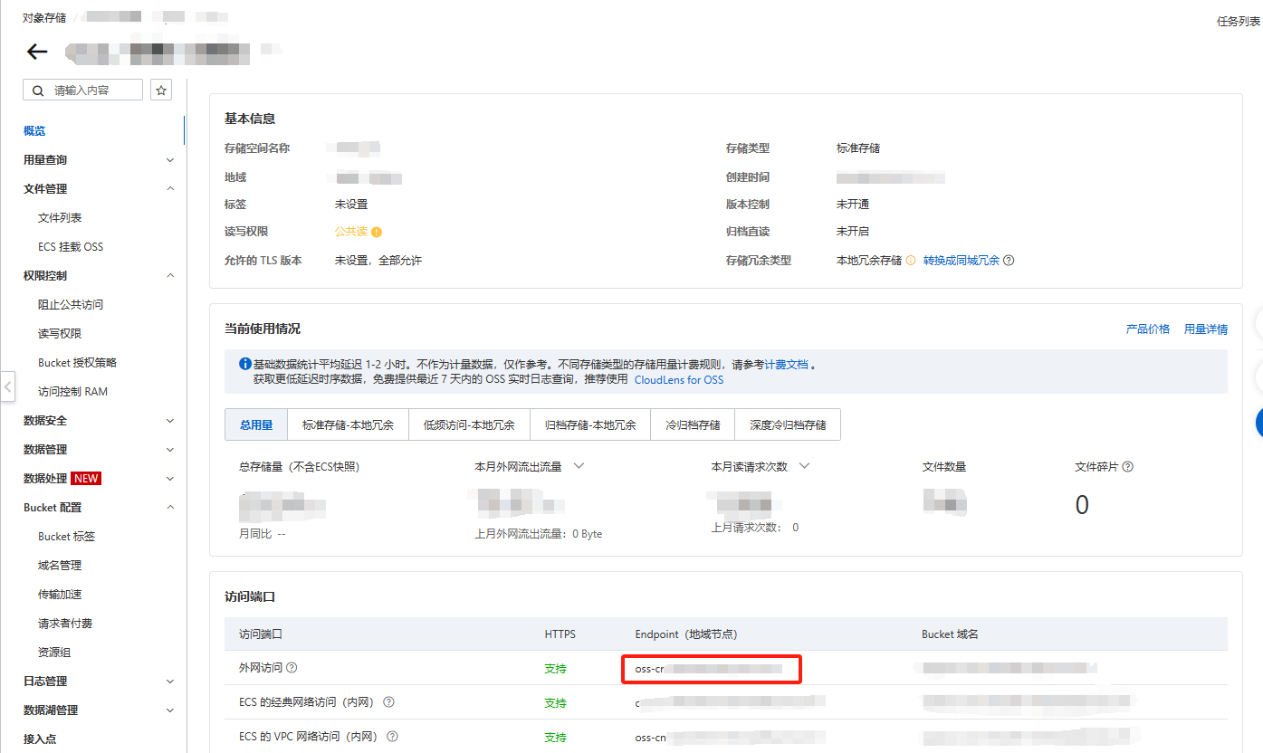Open 资源组 in the sidebar
This screenshot has width=1263, height=753.
click(54, 653)
